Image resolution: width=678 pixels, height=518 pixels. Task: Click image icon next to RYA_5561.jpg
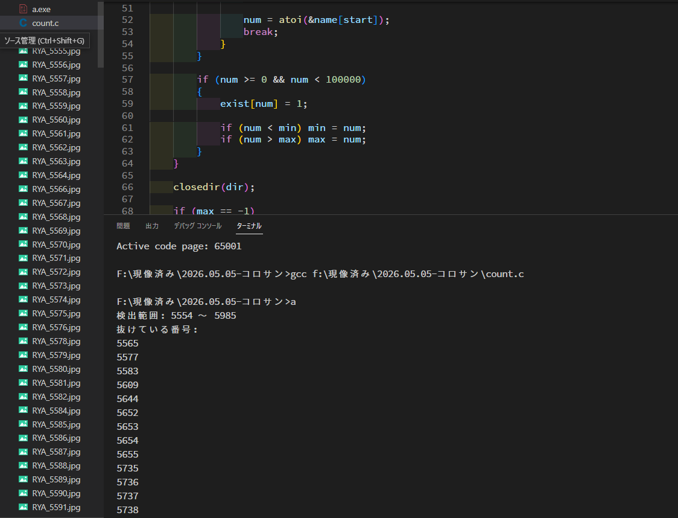pyautogui.click(x=24, y=133)
